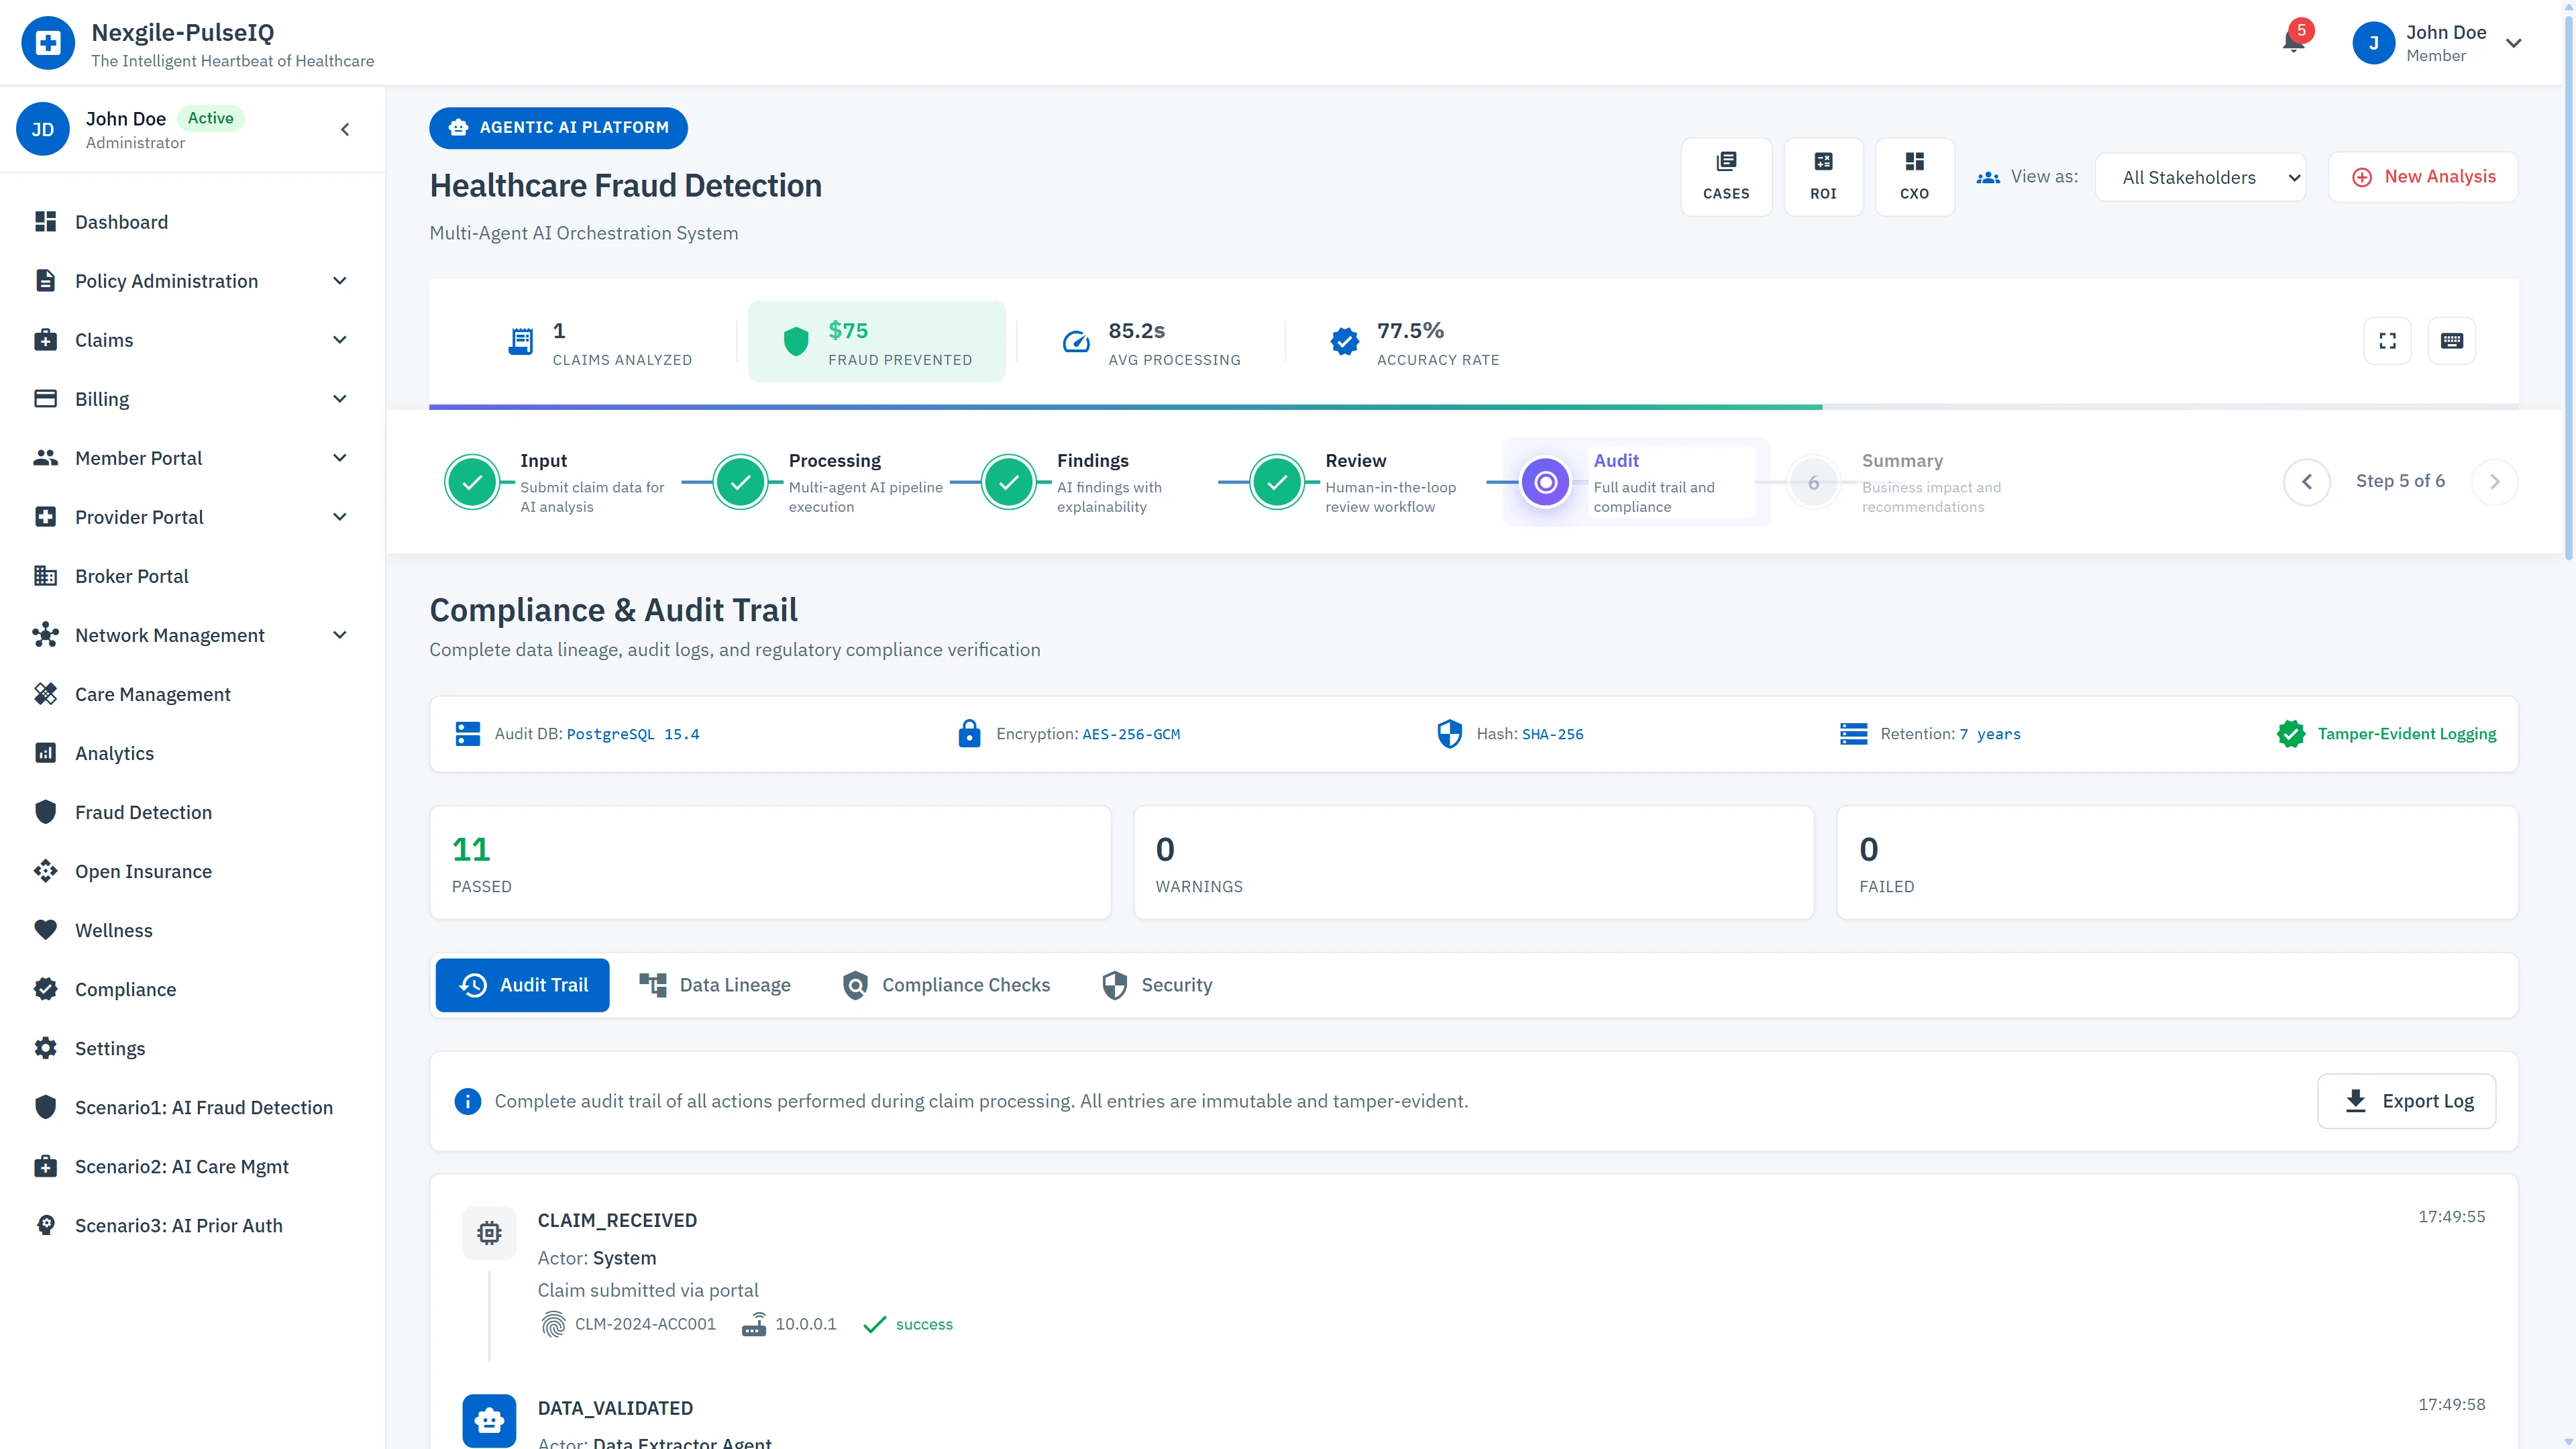Viewport: 2576px width, 1449px height.
Task: Select the CXO view icon
Action: point(1914,176)
